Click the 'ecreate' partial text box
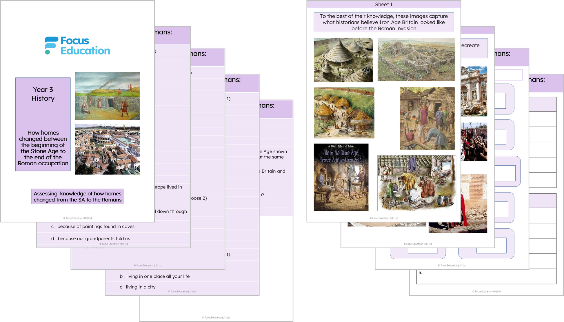This screenshot has width=564, height=322. pyautogui.click(x=474, y=48)
